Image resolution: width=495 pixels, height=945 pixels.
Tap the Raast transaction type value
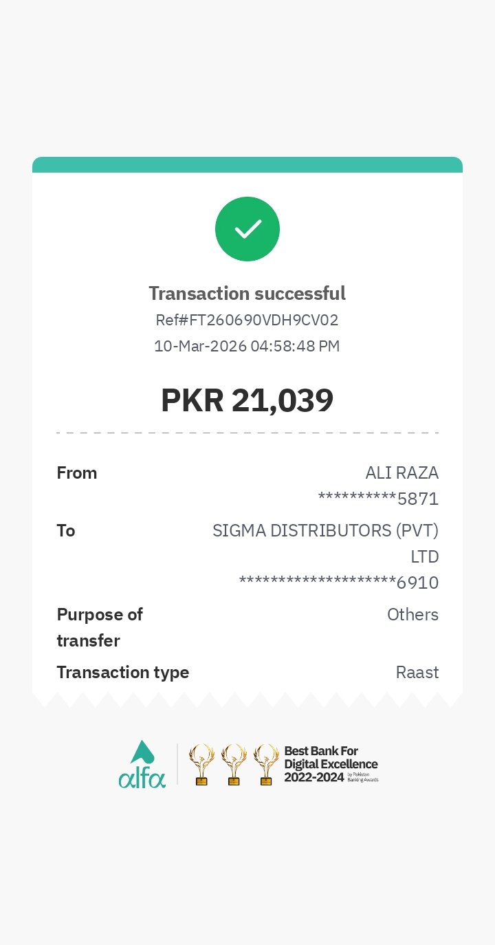(x=417, y=673)
